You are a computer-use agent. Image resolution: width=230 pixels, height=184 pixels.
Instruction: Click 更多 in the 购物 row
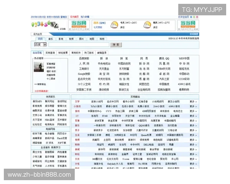(x=193, y=145)
